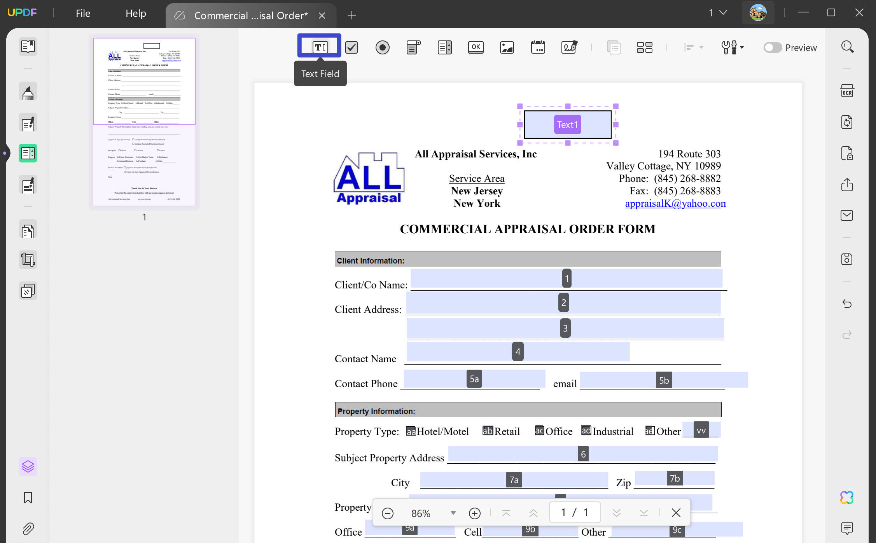The width and height of the screenshot is (876, 543).
Task: Click the Hotel/Motel checkbox field
Action: point(411,431)
